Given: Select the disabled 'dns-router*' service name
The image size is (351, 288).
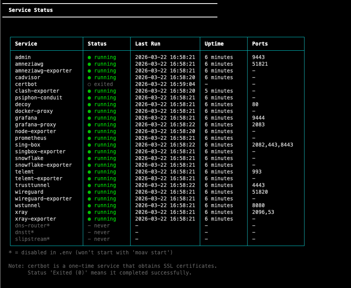Looking at the screenshot, I should [32, 225].
